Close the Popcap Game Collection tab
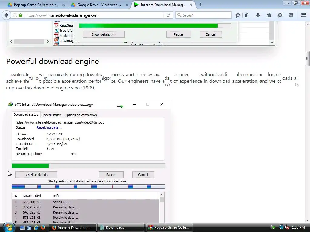Screen dimensions: 310x232 point(64,5)
